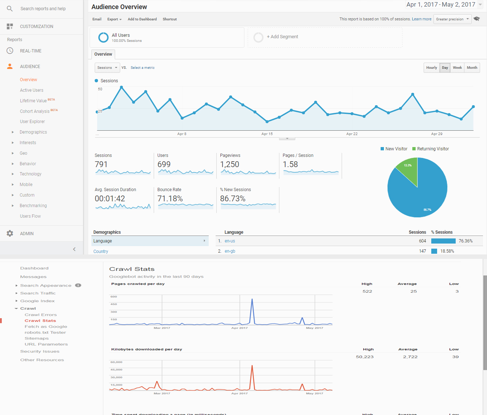The width and height of the screenshot is (487, 415).
Task: Open Active Users report
Action: click(32, 90)
